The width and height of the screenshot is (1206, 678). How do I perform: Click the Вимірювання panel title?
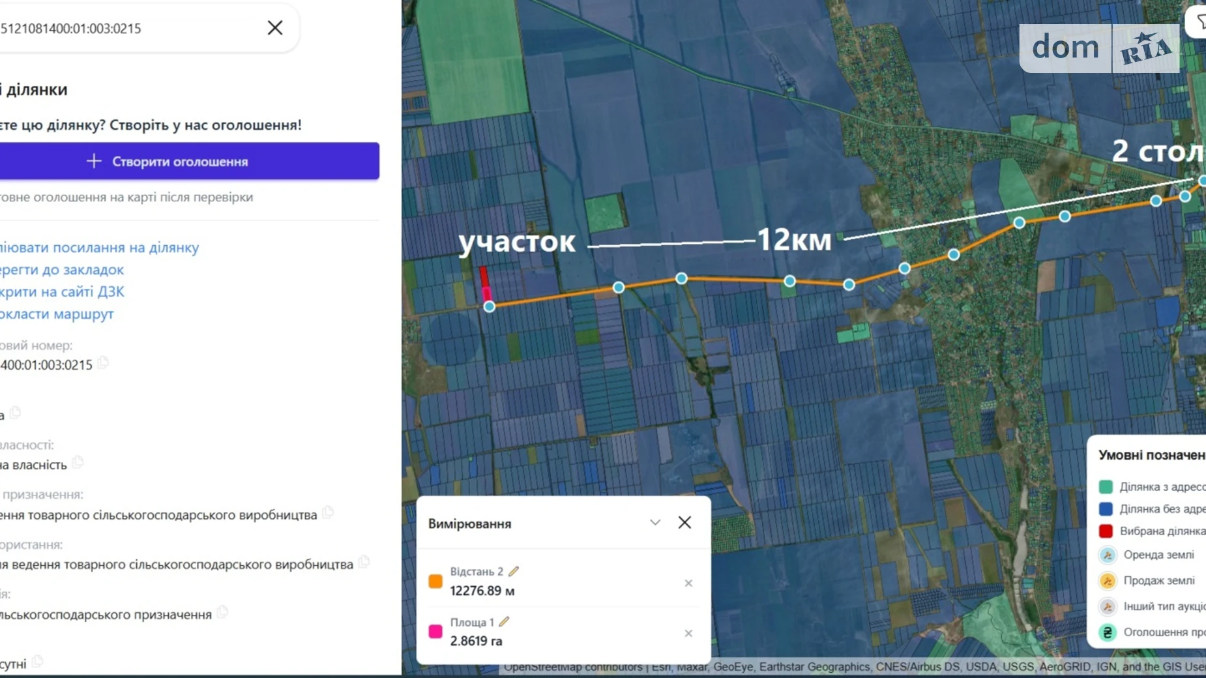click(469, 524)
